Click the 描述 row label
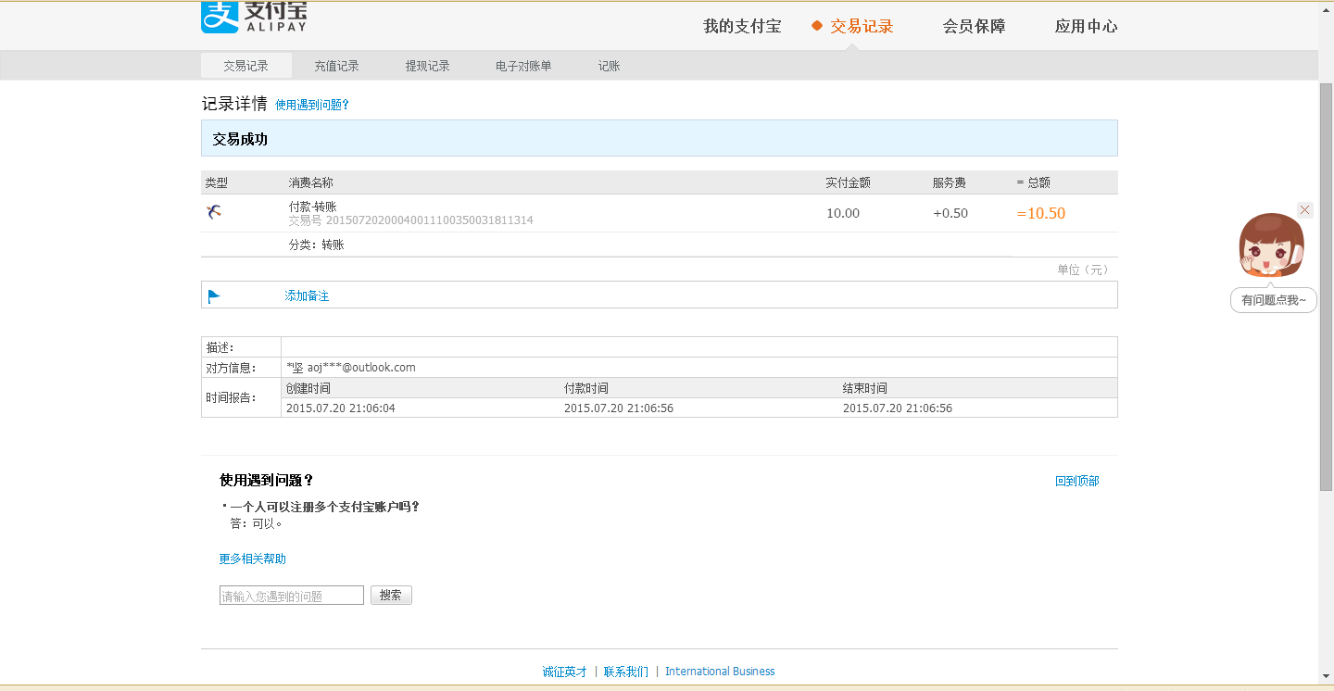 click(220, 347)
